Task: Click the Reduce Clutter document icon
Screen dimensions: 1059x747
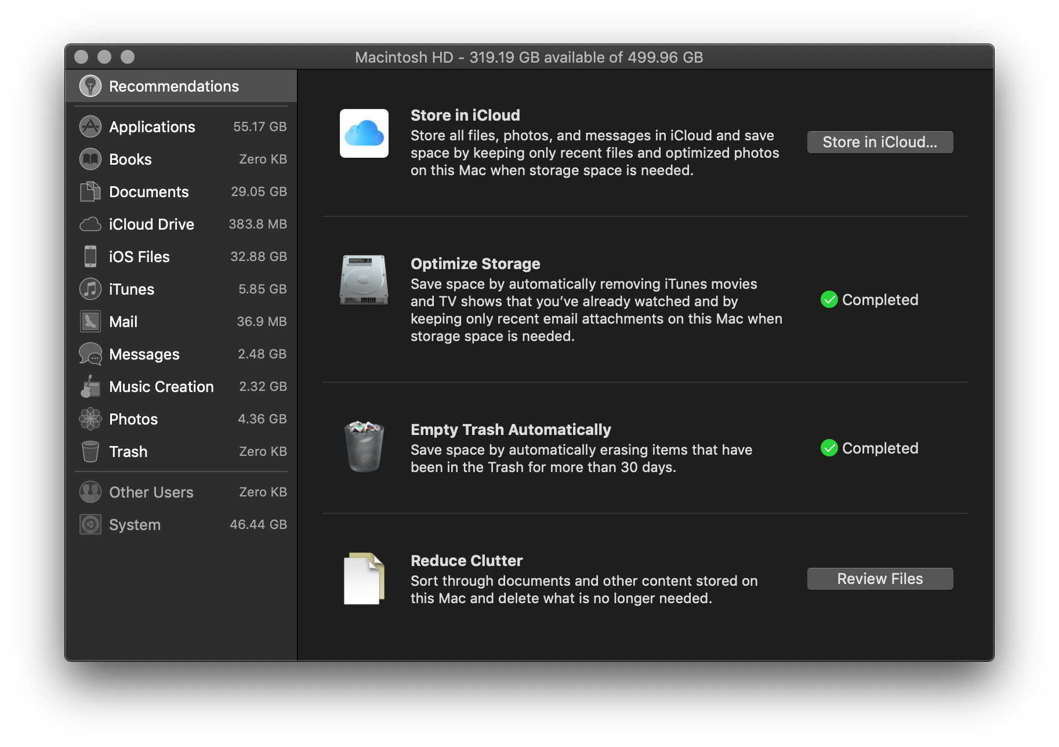Action: pyautogui.click(x=364, y=579)
